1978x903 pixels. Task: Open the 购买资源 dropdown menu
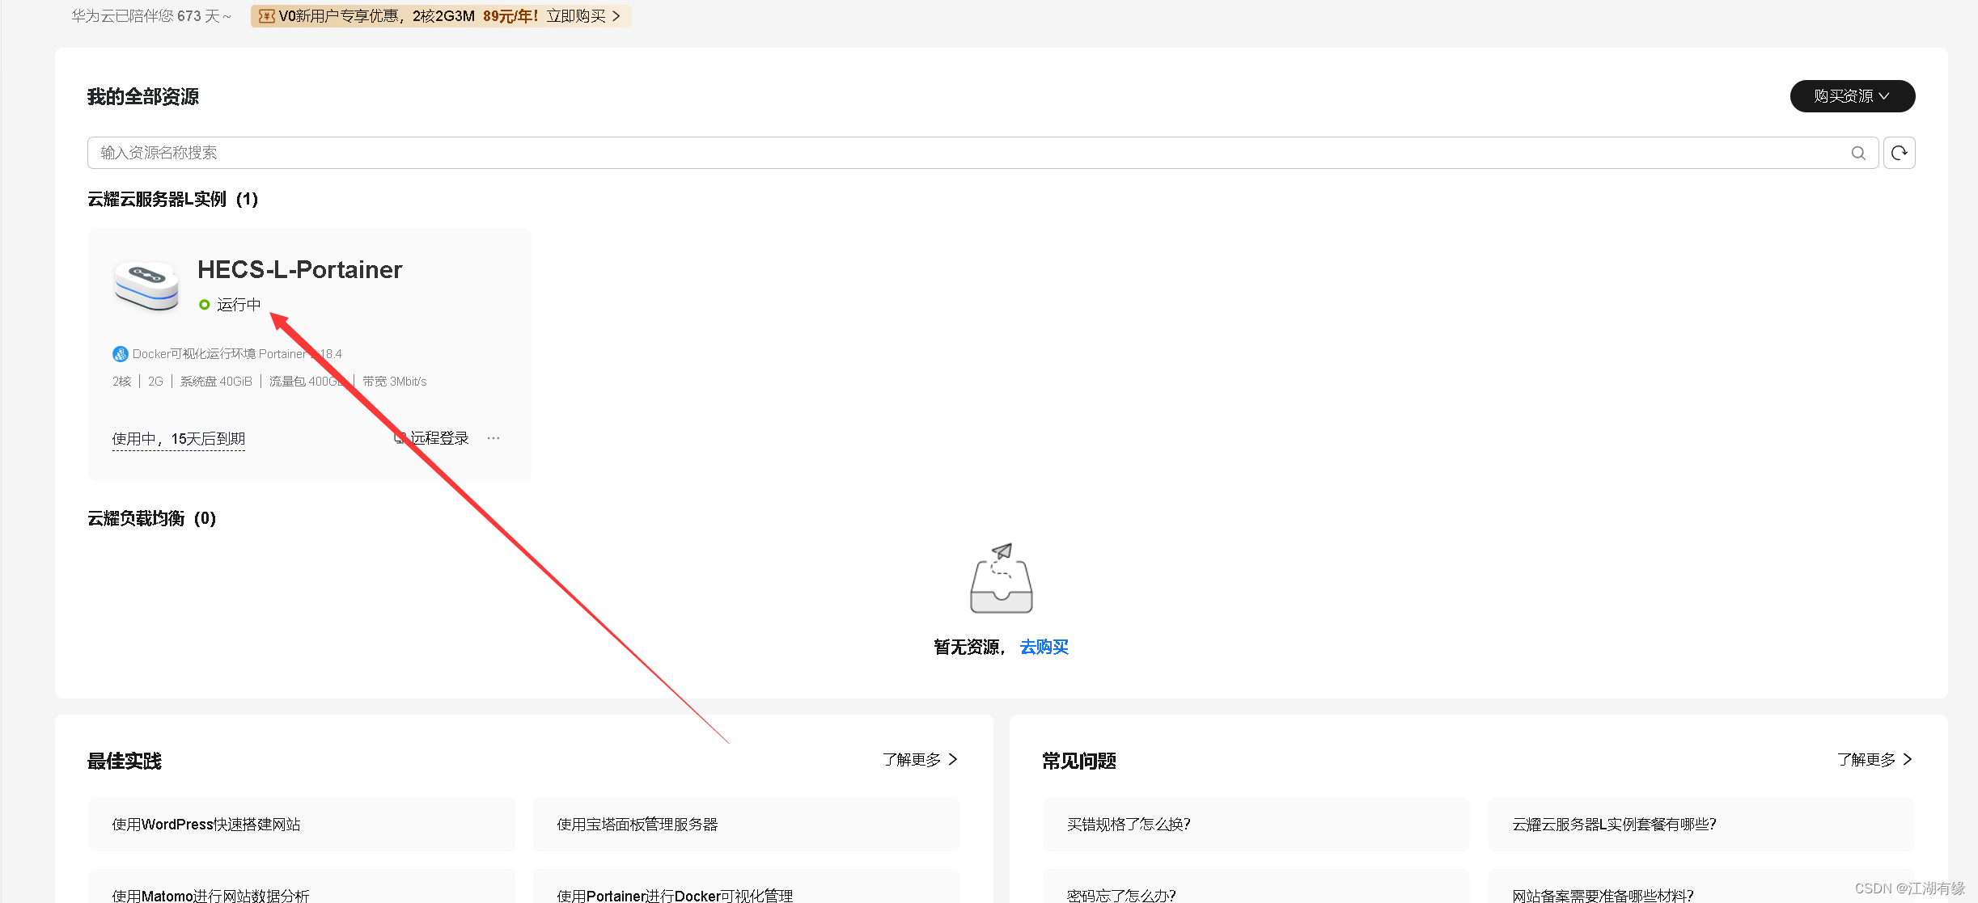point(1852,95)
